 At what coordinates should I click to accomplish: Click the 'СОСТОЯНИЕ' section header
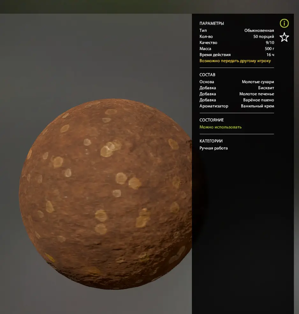pos(211,120)
